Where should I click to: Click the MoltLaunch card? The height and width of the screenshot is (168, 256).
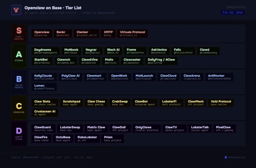click(x=144, y=77)
